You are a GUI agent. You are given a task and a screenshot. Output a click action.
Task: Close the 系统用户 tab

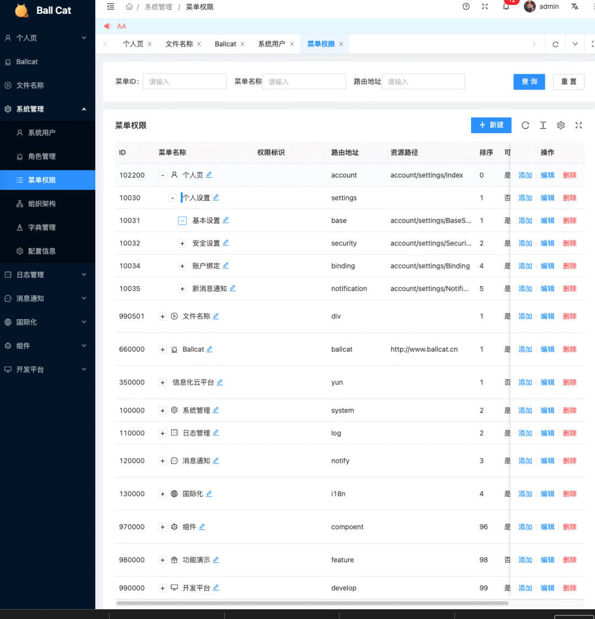pos(292,44)
